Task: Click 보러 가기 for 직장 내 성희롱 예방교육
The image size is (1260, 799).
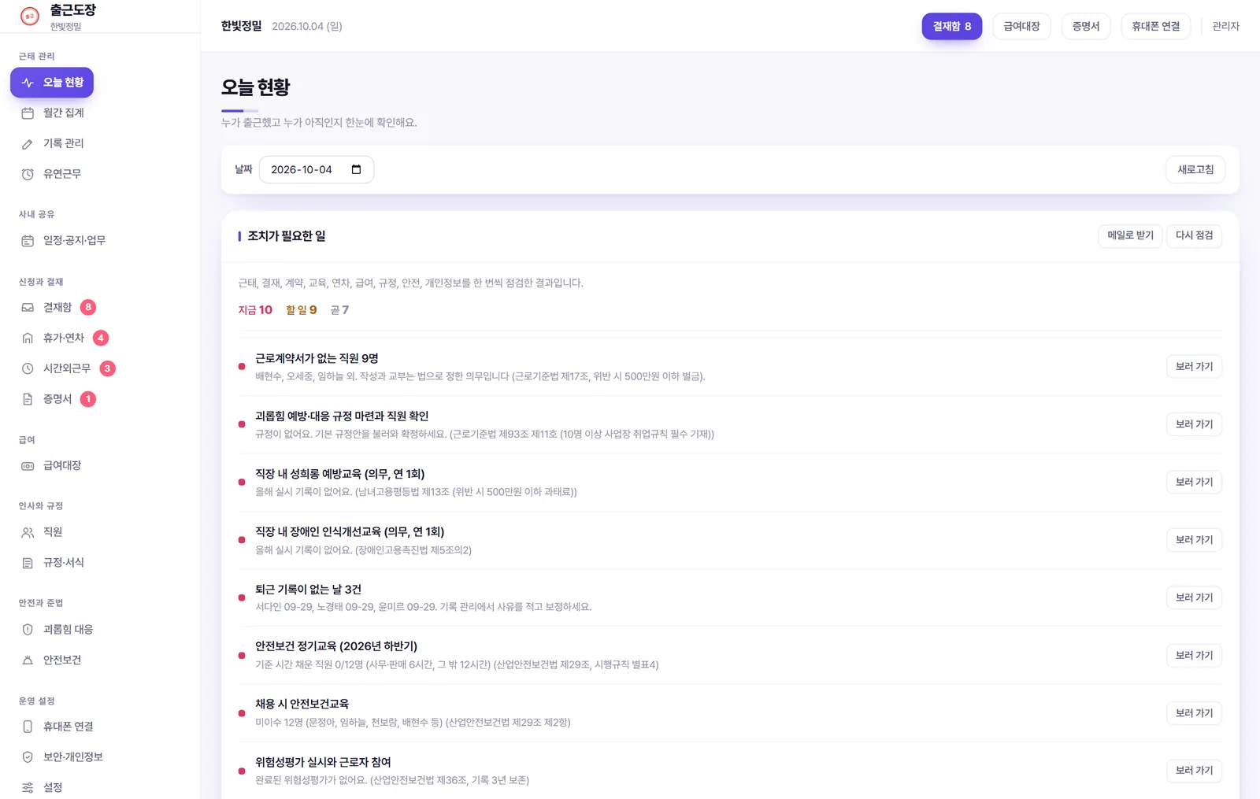Action: (1194, 482)
